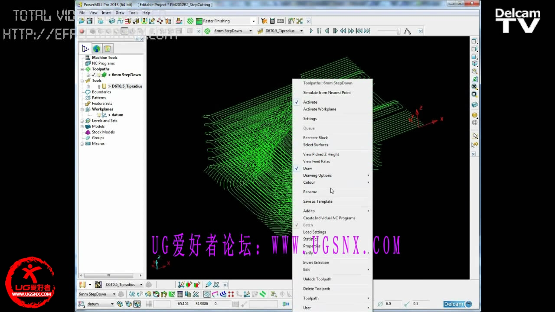Collapse the Tools tree branch

click(x=82, y=81)
